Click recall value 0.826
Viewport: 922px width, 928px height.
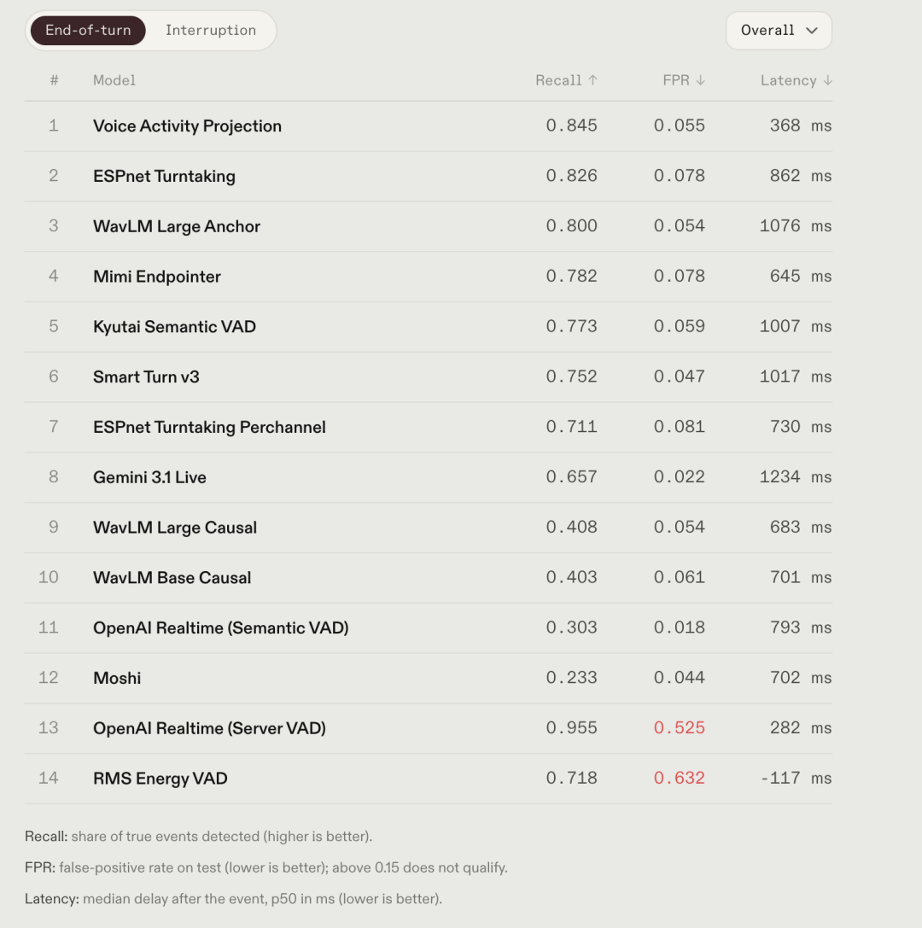pyautogui.click(x=572, y=176)
